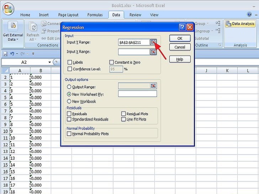Select column K header
The width and height of the screenshot is (259, 194).
(227, 71)
